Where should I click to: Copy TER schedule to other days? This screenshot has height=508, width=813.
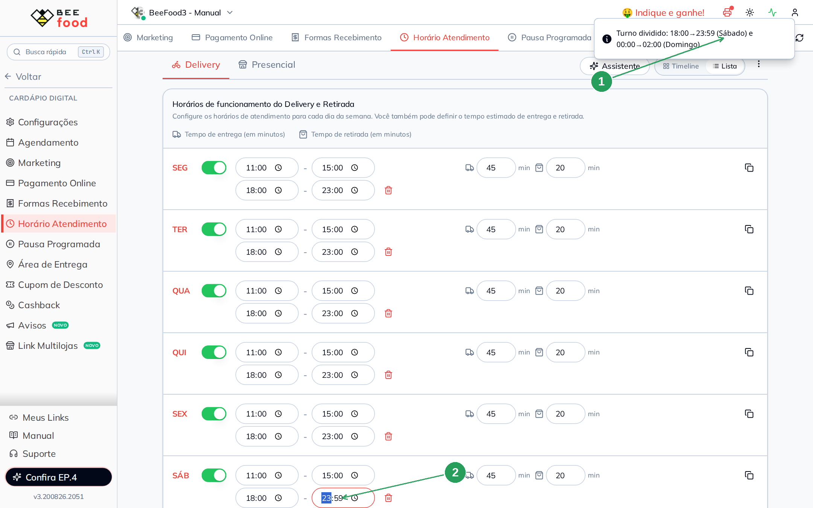pos(749,229)
